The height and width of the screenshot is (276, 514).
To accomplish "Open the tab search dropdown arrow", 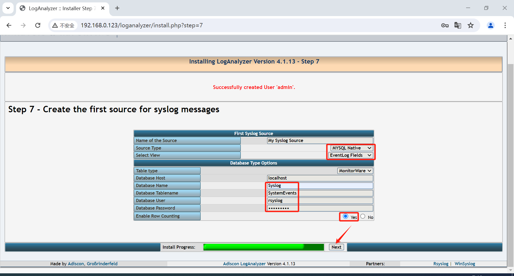I will point(8,8).
